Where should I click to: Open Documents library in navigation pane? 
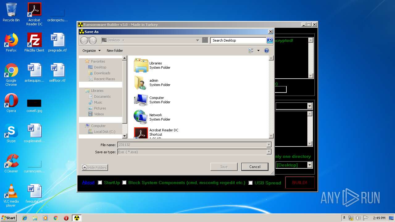[99, 97]
